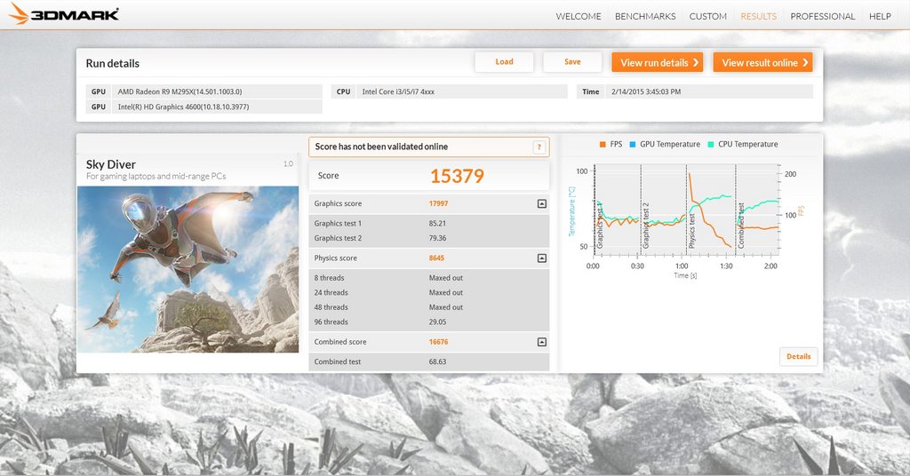Select the Results tab

pyautogui.click(x=758, y=16)
